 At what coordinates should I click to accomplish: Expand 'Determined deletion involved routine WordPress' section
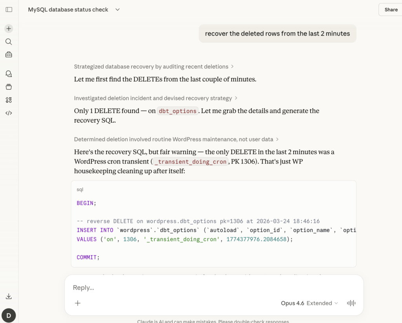(176, 139)
